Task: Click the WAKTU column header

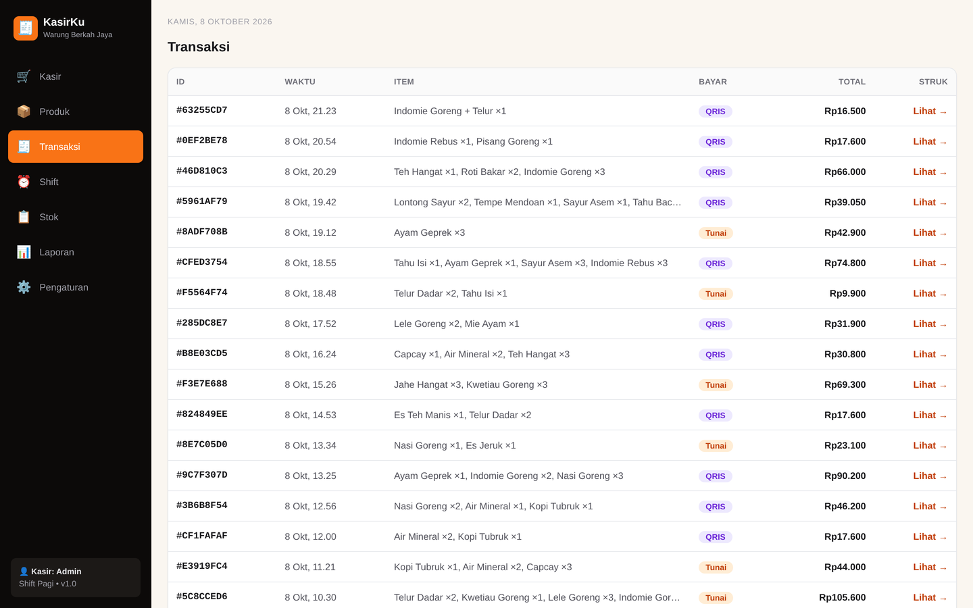Action: click(x=300, y=82)
